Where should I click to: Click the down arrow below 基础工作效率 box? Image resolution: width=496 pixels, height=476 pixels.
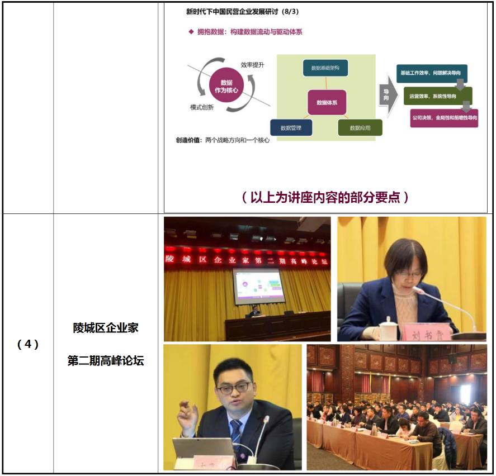point(460,84)
